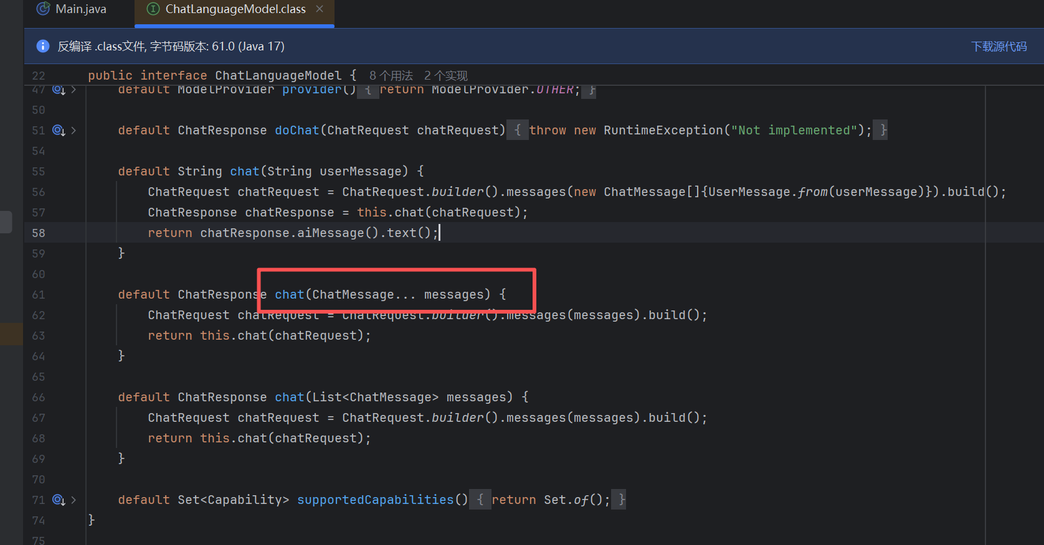Click chat(String userMessage) method name

point(245,171)
